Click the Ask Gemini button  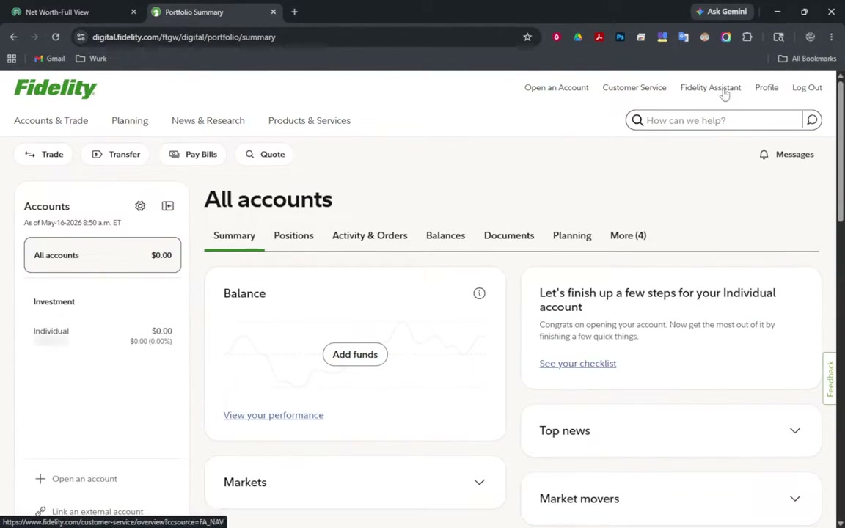722,12
